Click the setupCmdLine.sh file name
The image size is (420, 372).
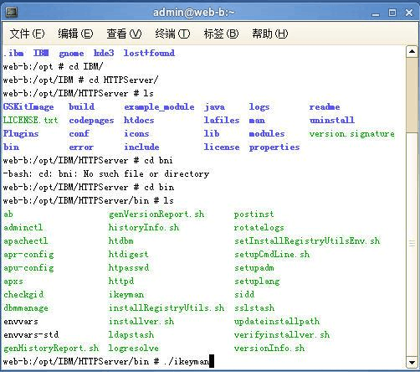tap(272, 255)
